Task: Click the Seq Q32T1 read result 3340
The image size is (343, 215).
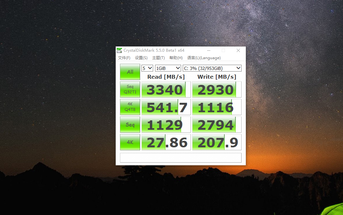Action: (166, 89)
